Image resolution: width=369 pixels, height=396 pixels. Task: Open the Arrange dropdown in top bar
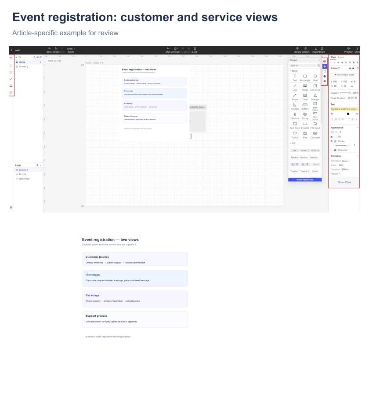coord(176,50)
